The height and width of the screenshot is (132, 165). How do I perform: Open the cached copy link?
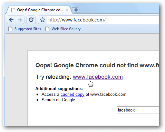(73, 95)
